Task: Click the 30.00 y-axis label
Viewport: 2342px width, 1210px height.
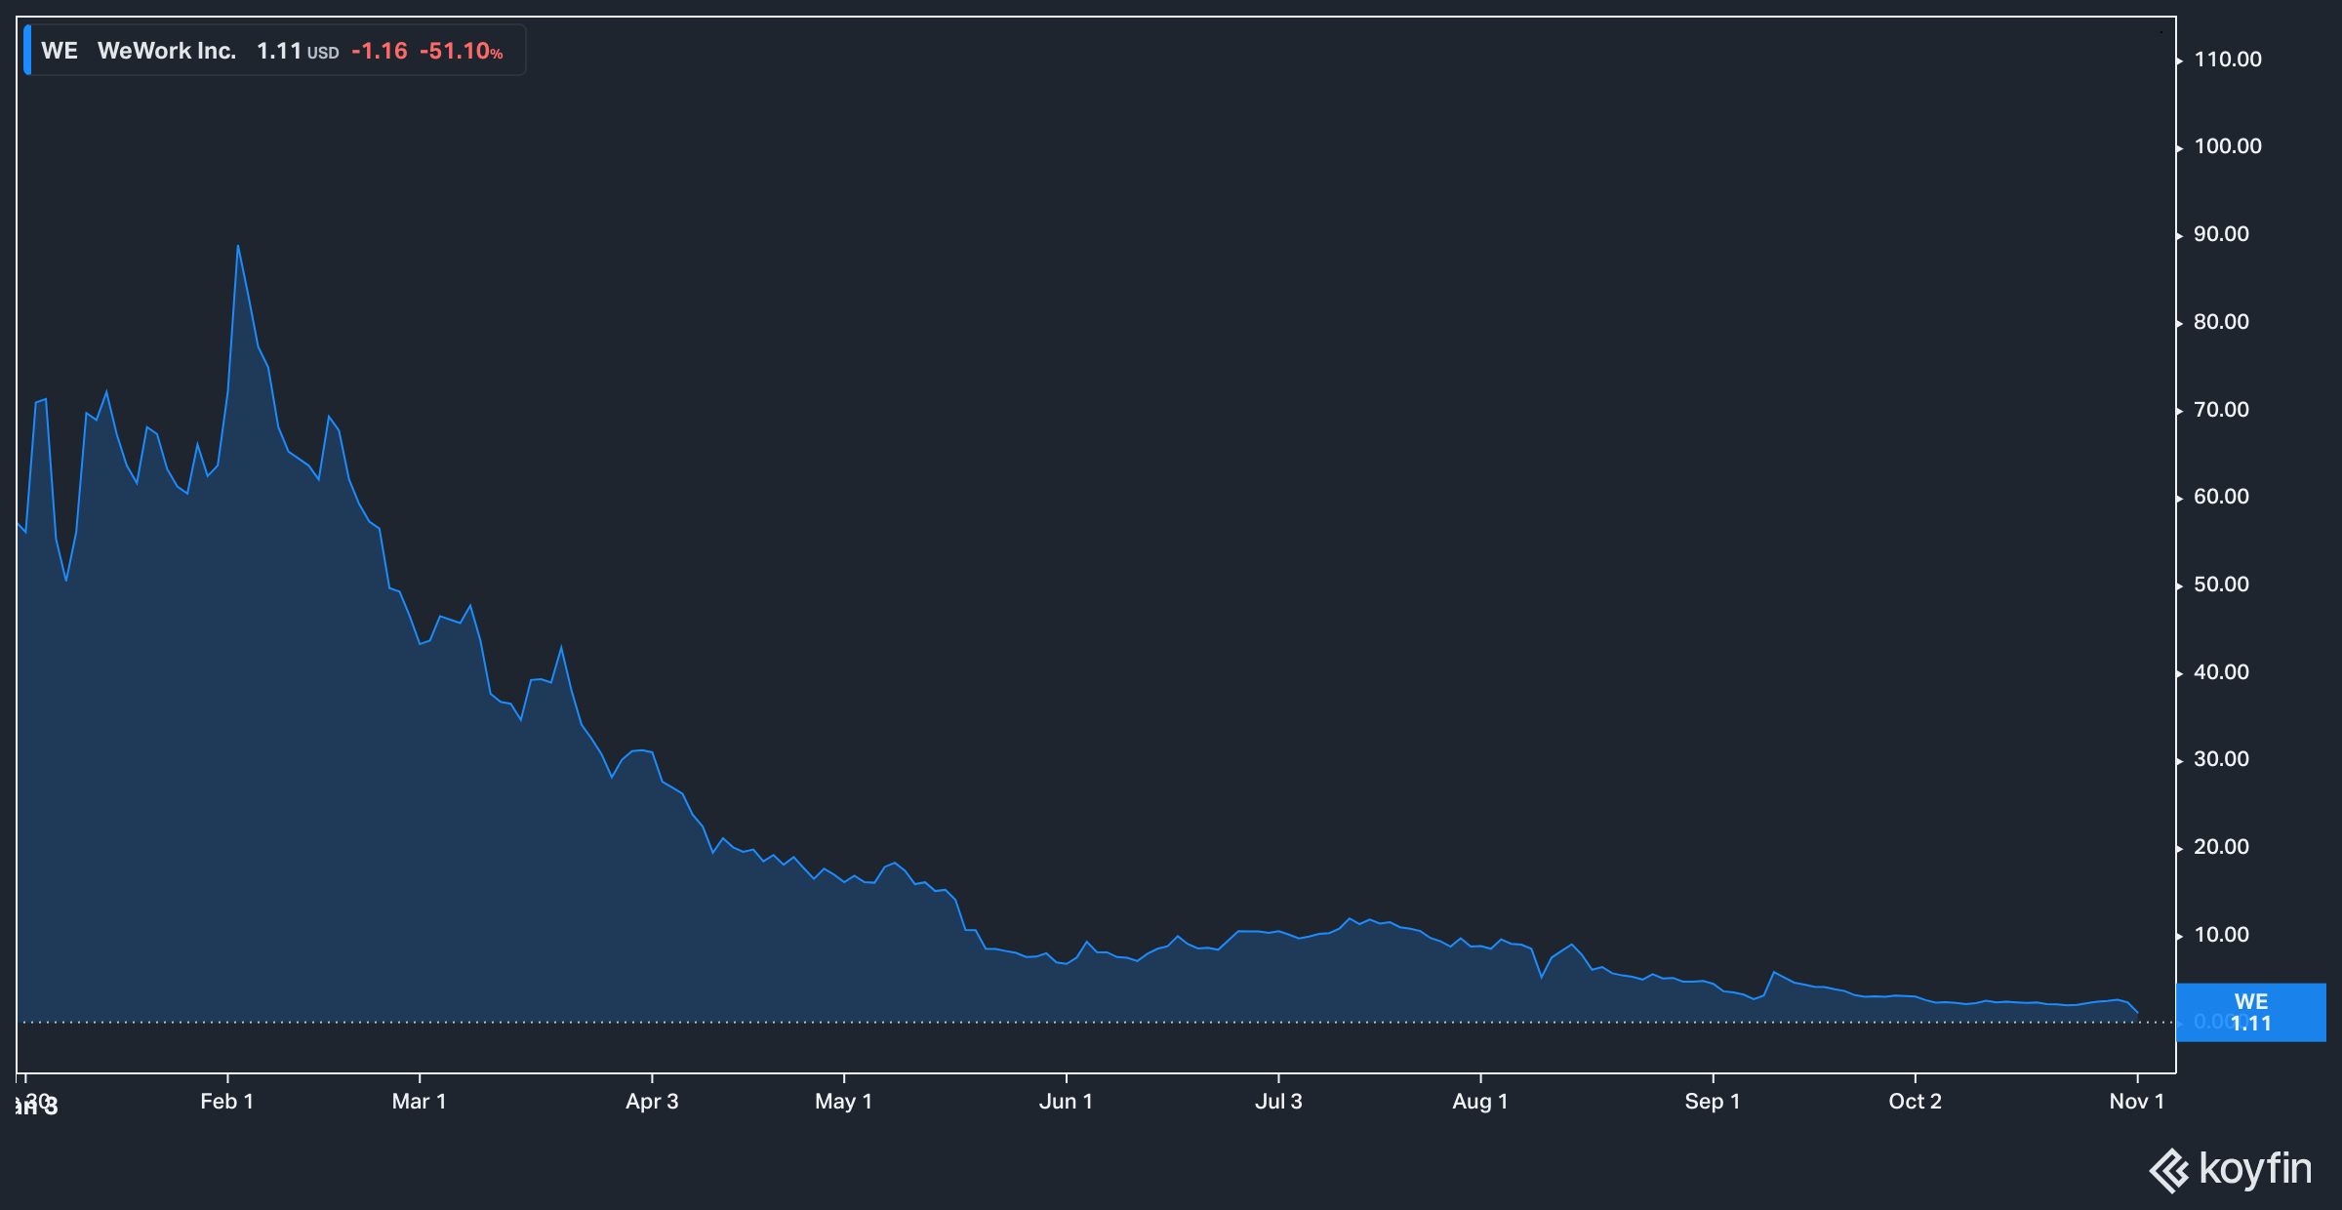Action: [x=2221, y=759]
